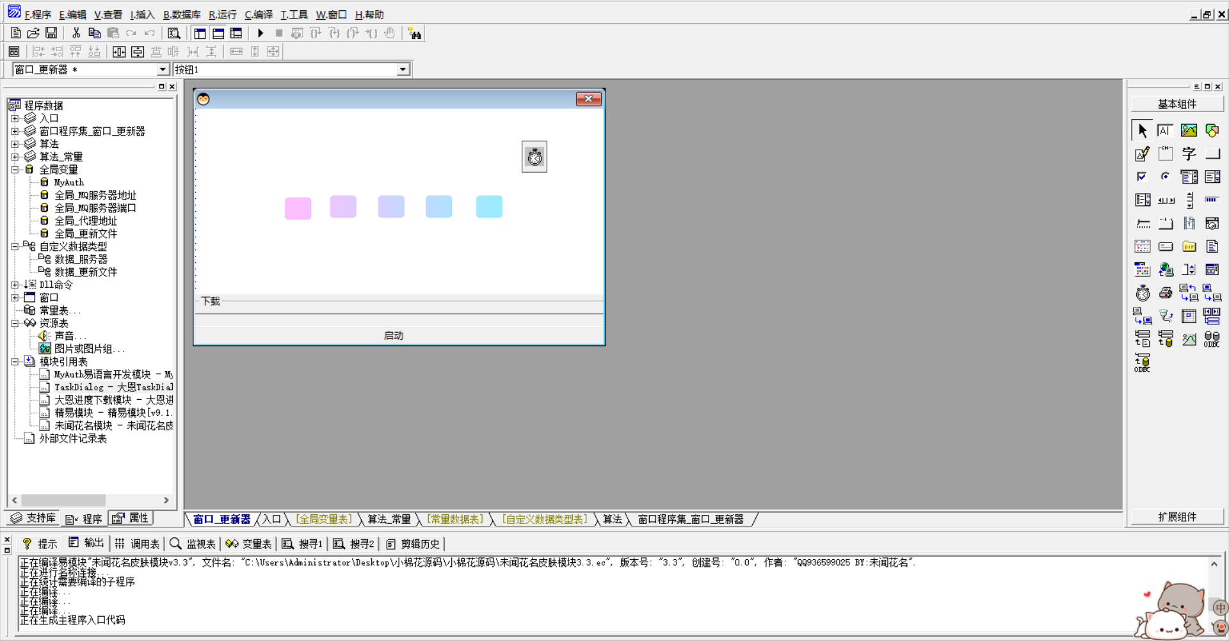The height and width of the screenshot is (641, 1229).
Task: Select the MyAuth global variable item
Action: point(68,182)
